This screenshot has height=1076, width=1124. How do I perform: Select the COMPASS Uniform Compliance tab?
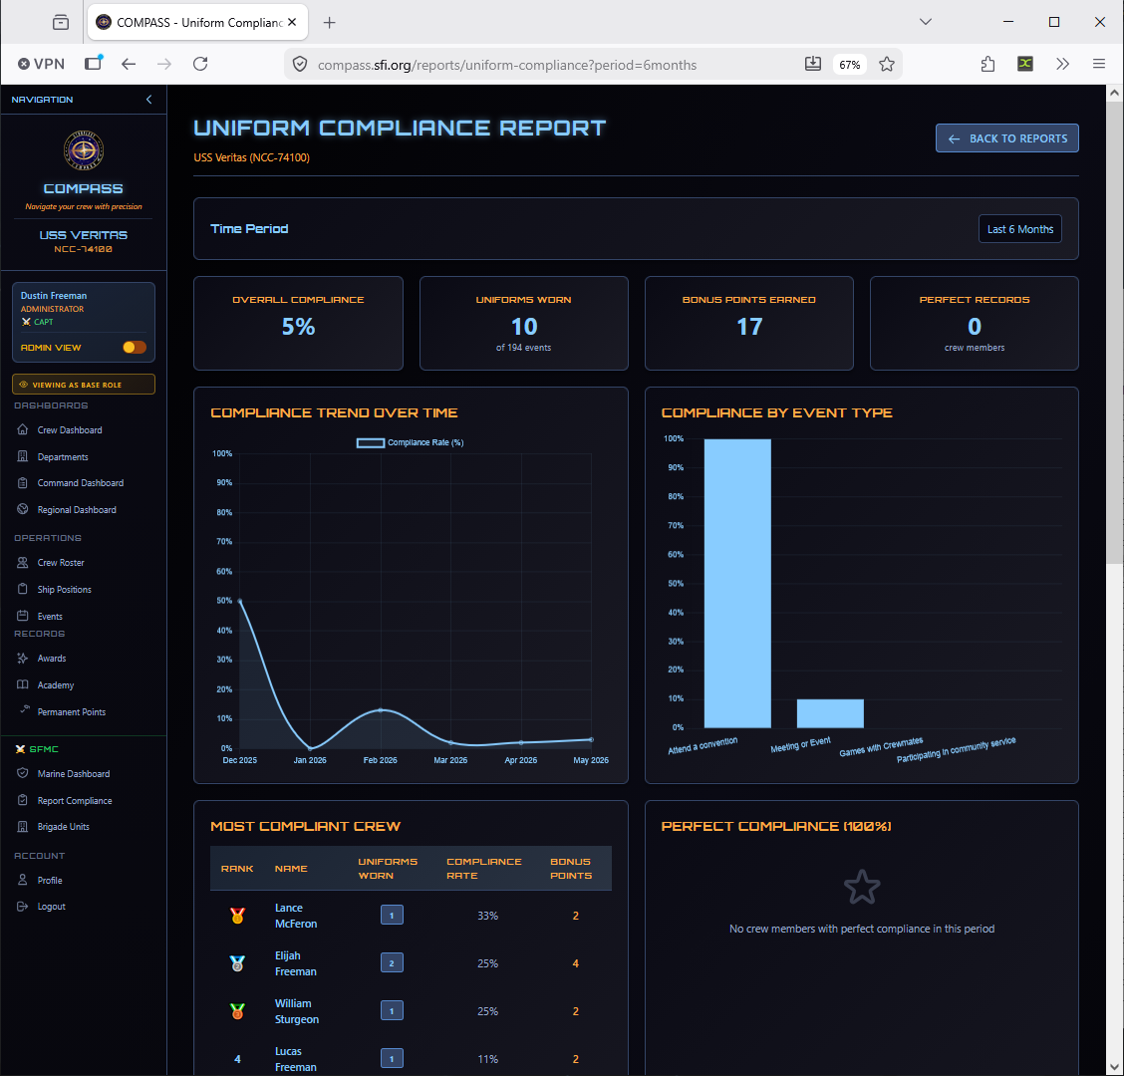198,22
